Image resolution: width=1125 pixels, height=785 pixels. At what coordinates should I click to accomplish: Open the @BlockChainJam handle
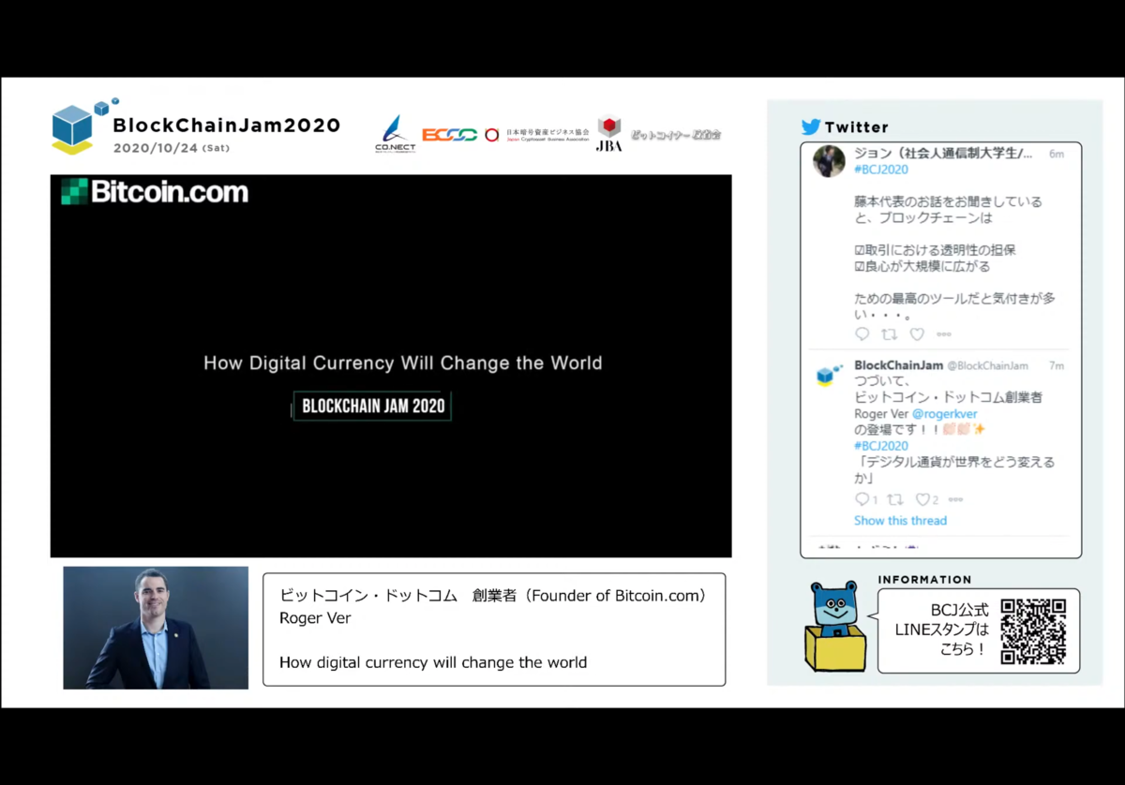[x=987, y=365]
